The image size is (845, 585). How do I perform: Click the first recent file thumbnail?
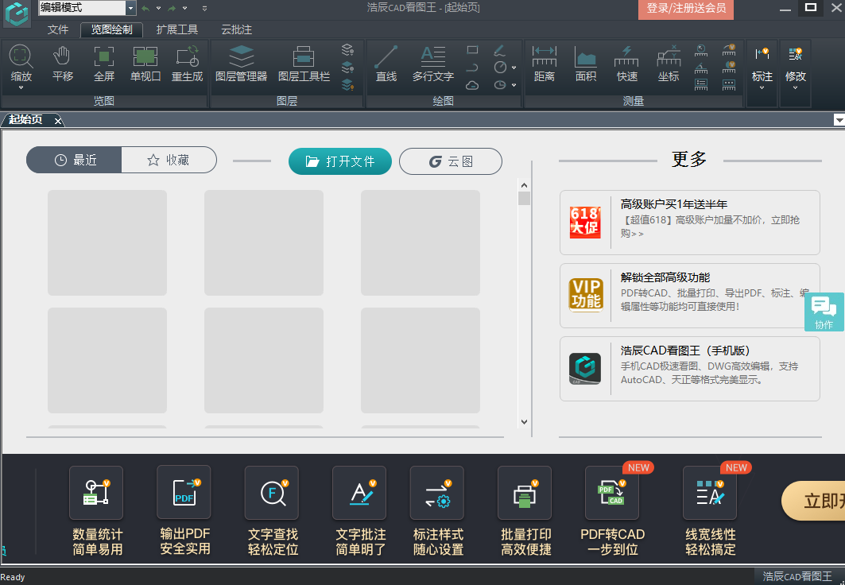click(x=107, y=242)
